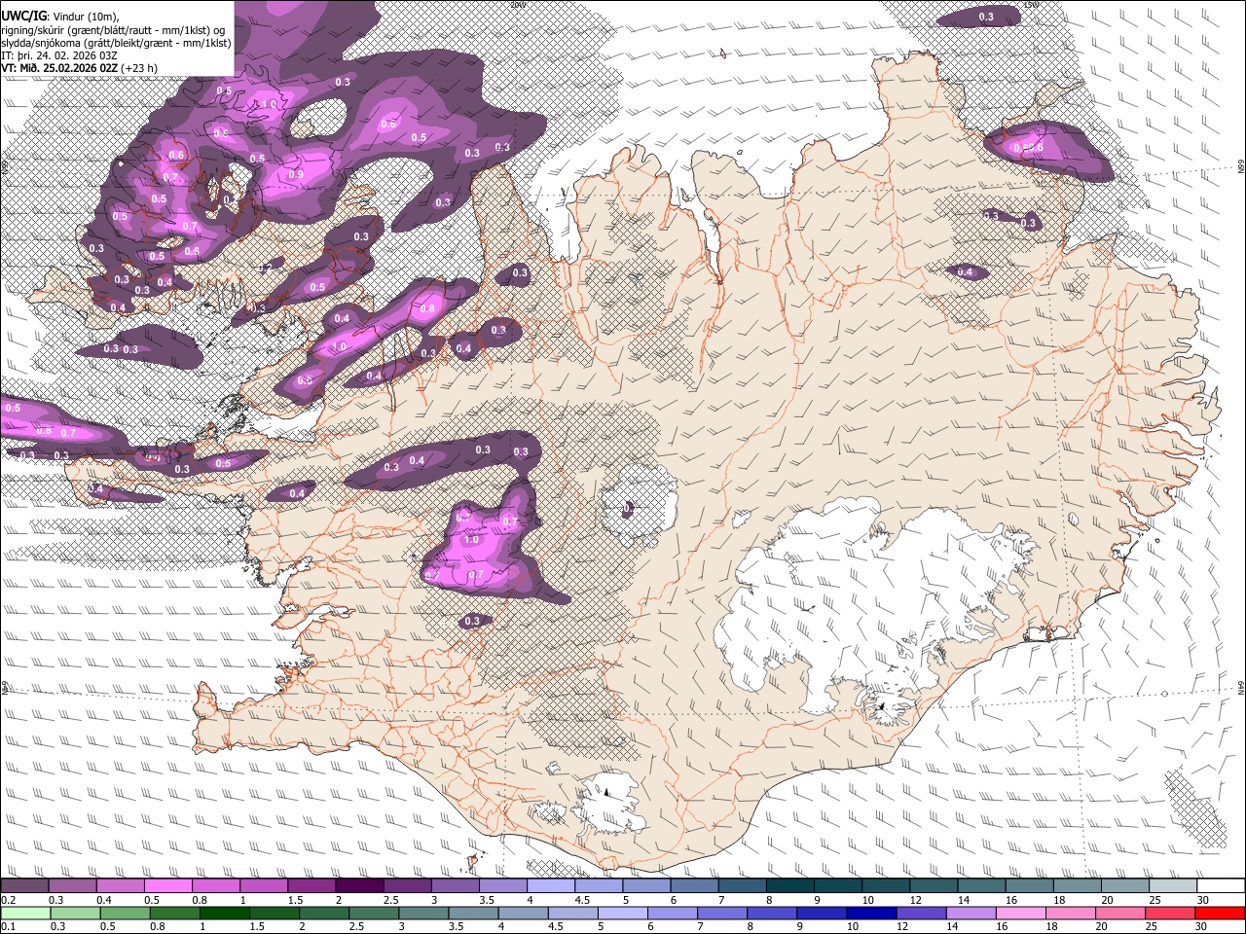The width and height of the screenshot is (1246, 934).
Task: Click the '64N' latitude label on right edge
Action: click(x=1241, y=688)
